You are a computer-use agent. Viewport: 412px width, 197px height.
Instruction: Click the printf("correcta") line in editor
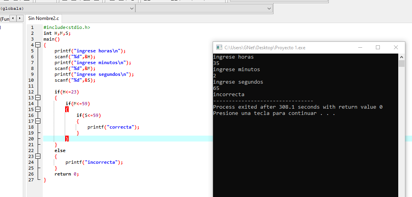click(x=113, y=127)
